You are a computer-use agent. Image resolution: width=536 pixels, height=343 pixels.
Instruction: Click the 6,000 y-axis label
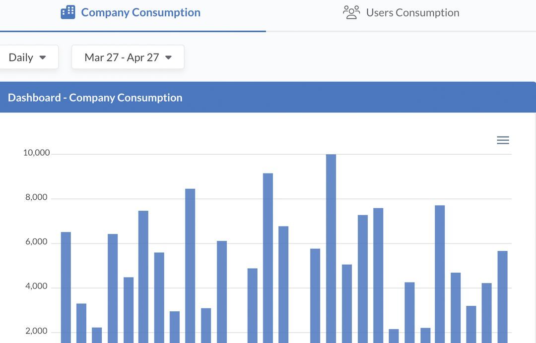36,242
